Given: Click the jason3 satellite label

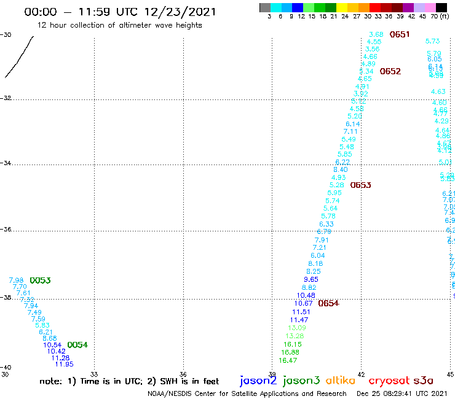Looking at the screenshot, I should tap(301, 381).
